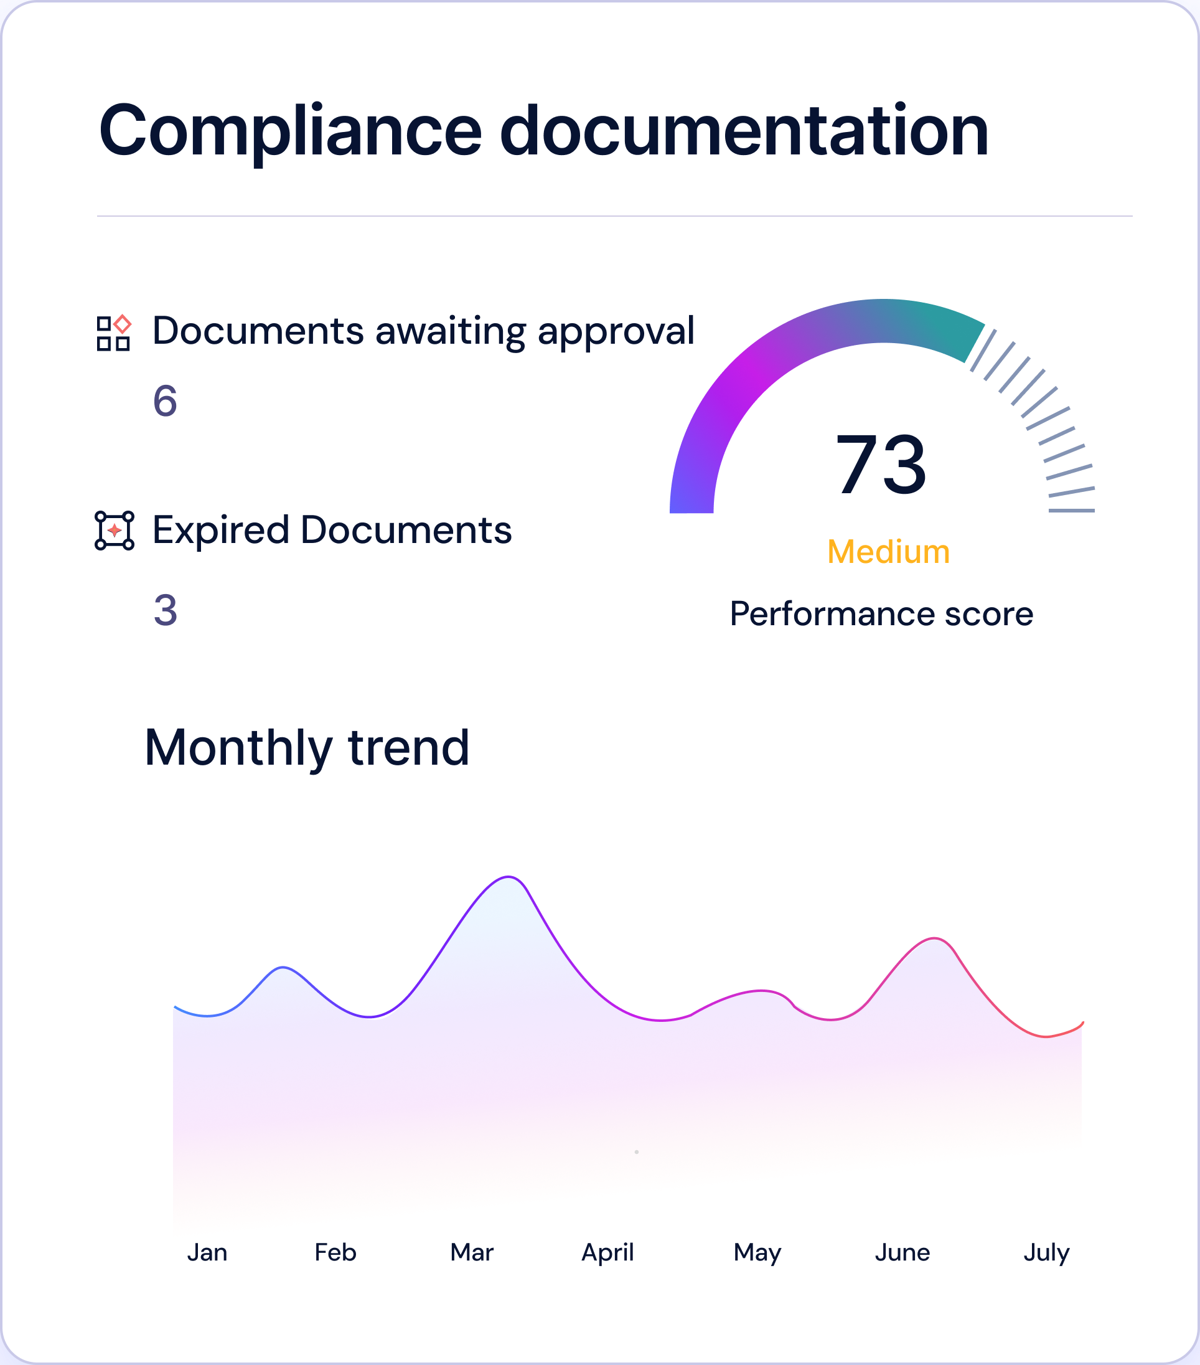
Task: Select the June axis label
Action: tap(902, 1252)
